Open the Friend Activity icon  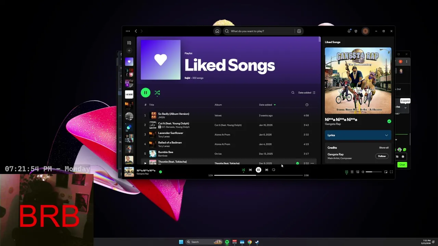[356, 31]
